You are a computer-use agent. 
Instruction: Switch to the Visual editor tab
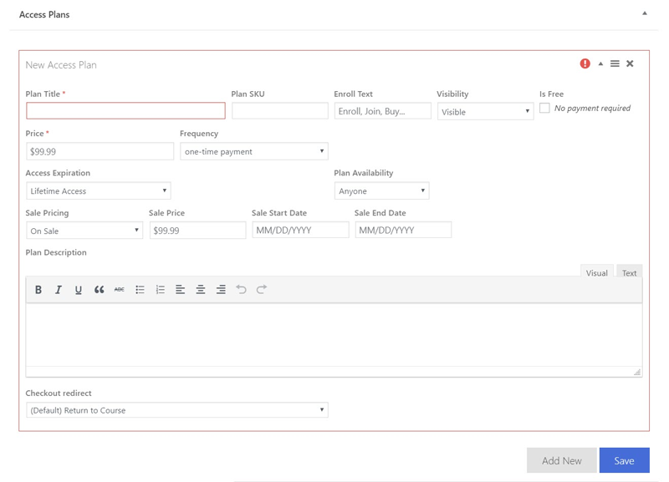596,272
